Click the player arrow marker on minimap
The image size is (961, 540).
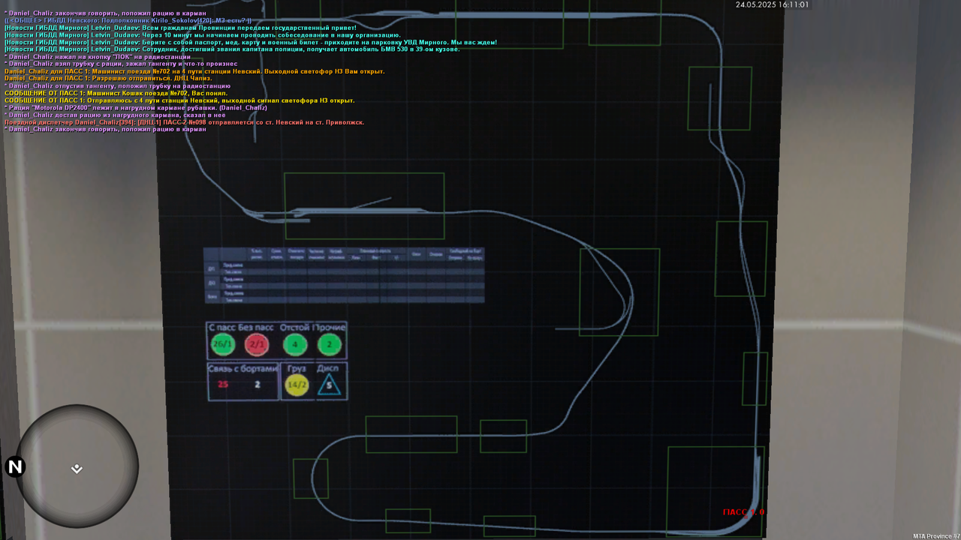click(x=77, y=469)
